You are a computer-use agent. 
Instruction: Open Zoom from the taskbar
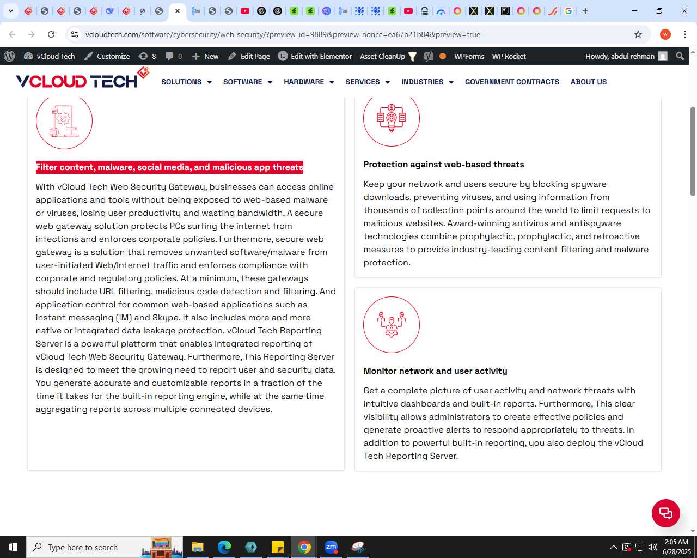331,547
